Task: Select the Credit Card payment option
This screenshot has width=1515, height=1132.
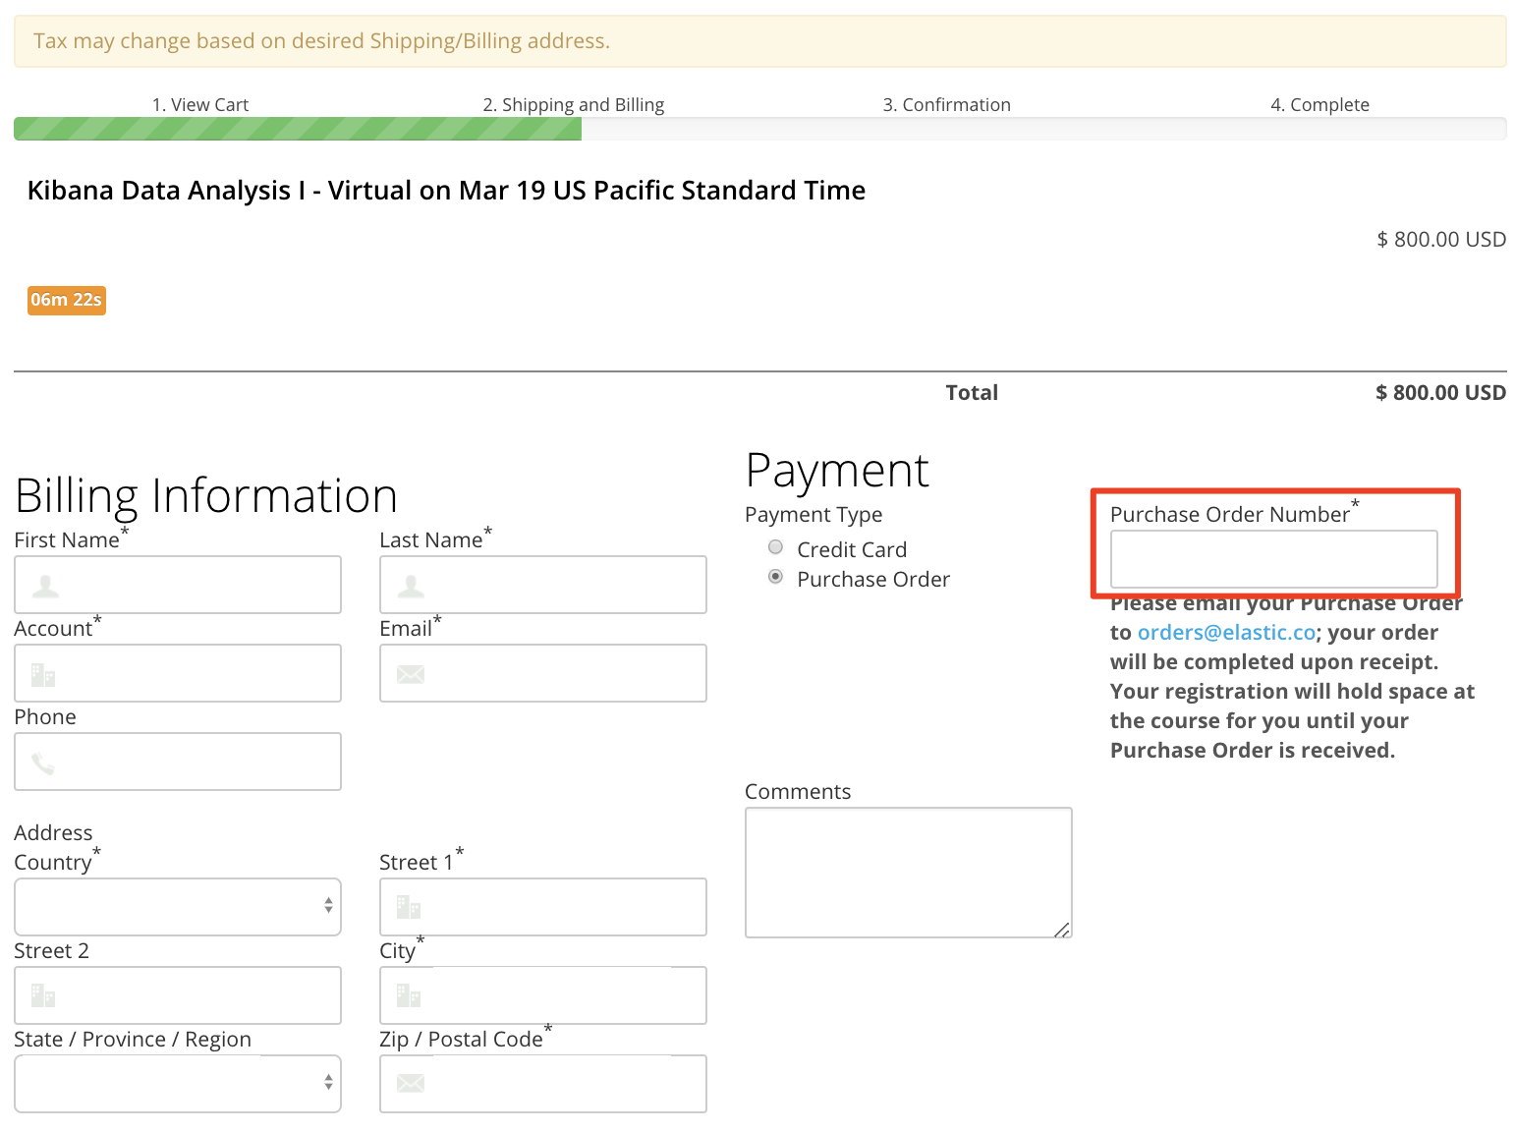Action: [775, 547]
